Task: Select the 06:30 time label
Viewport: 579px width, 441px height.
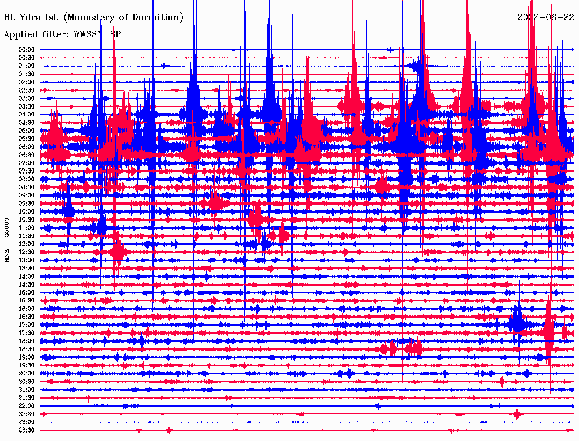Action: 27,155
